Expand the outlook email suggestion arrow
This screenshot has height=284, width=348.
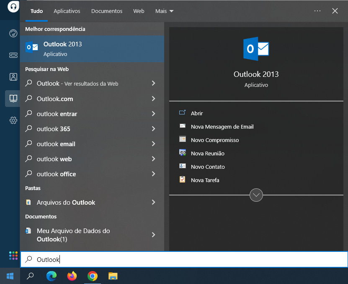153,144
